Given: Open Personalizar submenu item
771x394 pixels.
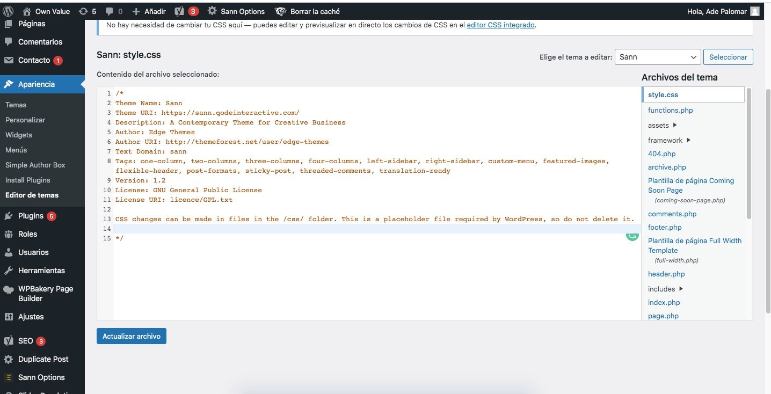Looking at the screenshot, I should [x=25, y=120].
